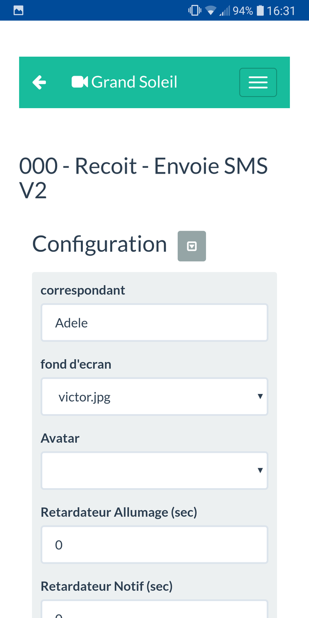309x618 pixels.
Task: Tap the clock showing 16:31
Action: coord(281,10)
